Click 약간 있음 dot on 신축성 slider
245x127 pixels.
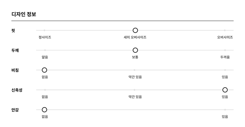coord(135,90)
